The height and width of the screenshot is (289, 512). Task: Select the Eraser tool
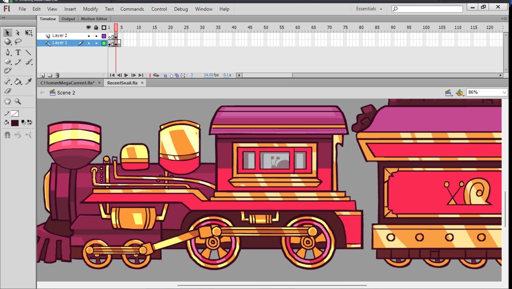coord(8,91)
